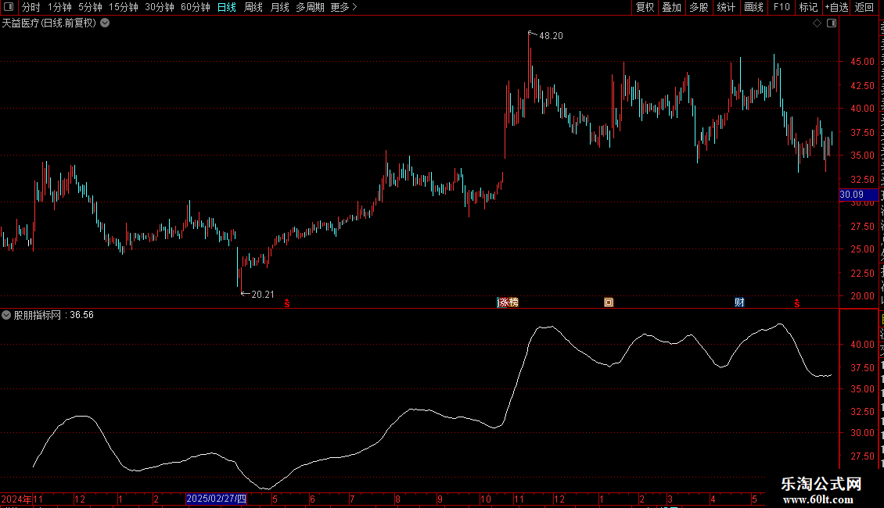The image size is (884, 508).
Task: Click the 标记 mark button
Action: coord(808,7)
